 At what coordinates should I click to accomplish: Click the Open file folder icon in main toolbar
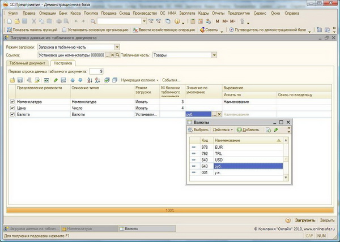point(17,21)
